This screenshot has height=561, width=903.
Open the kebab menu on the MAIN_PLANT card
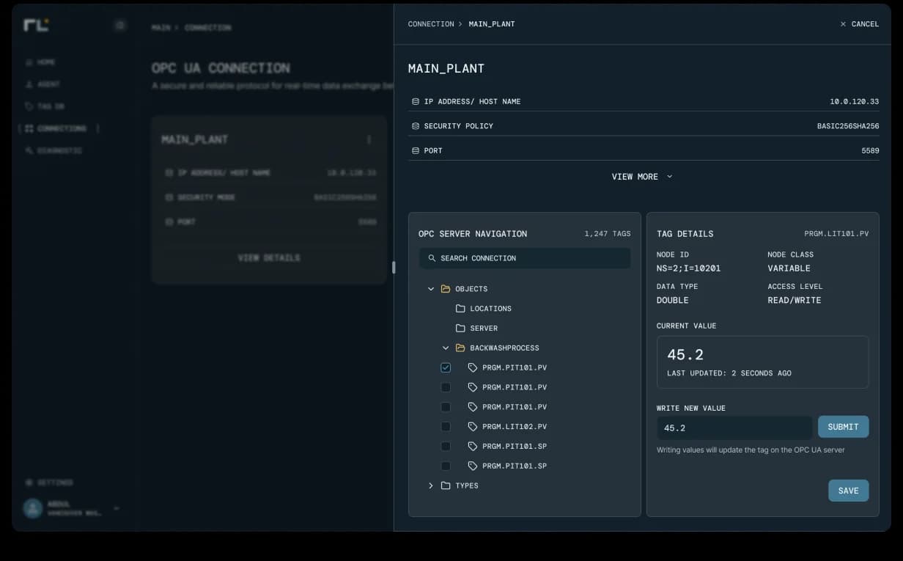[x=369, y=139]
